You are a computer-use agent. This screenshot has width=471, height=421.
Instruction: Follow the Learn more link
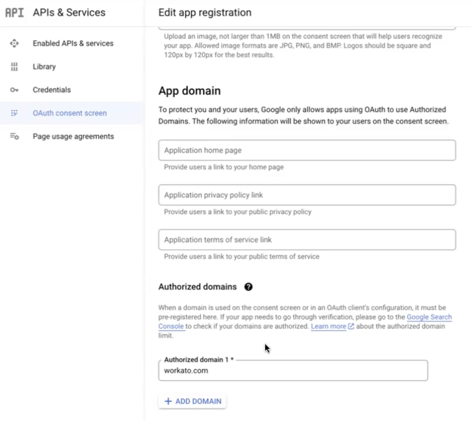coord(328,326)
